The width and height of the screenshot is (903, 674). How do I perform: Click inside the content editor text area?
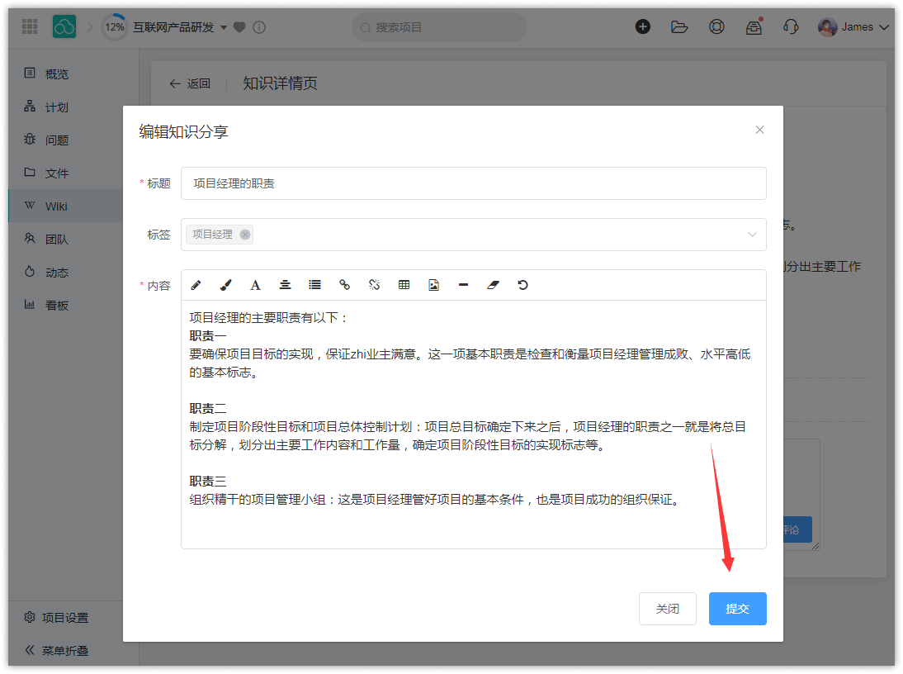(x=474, y=425)
